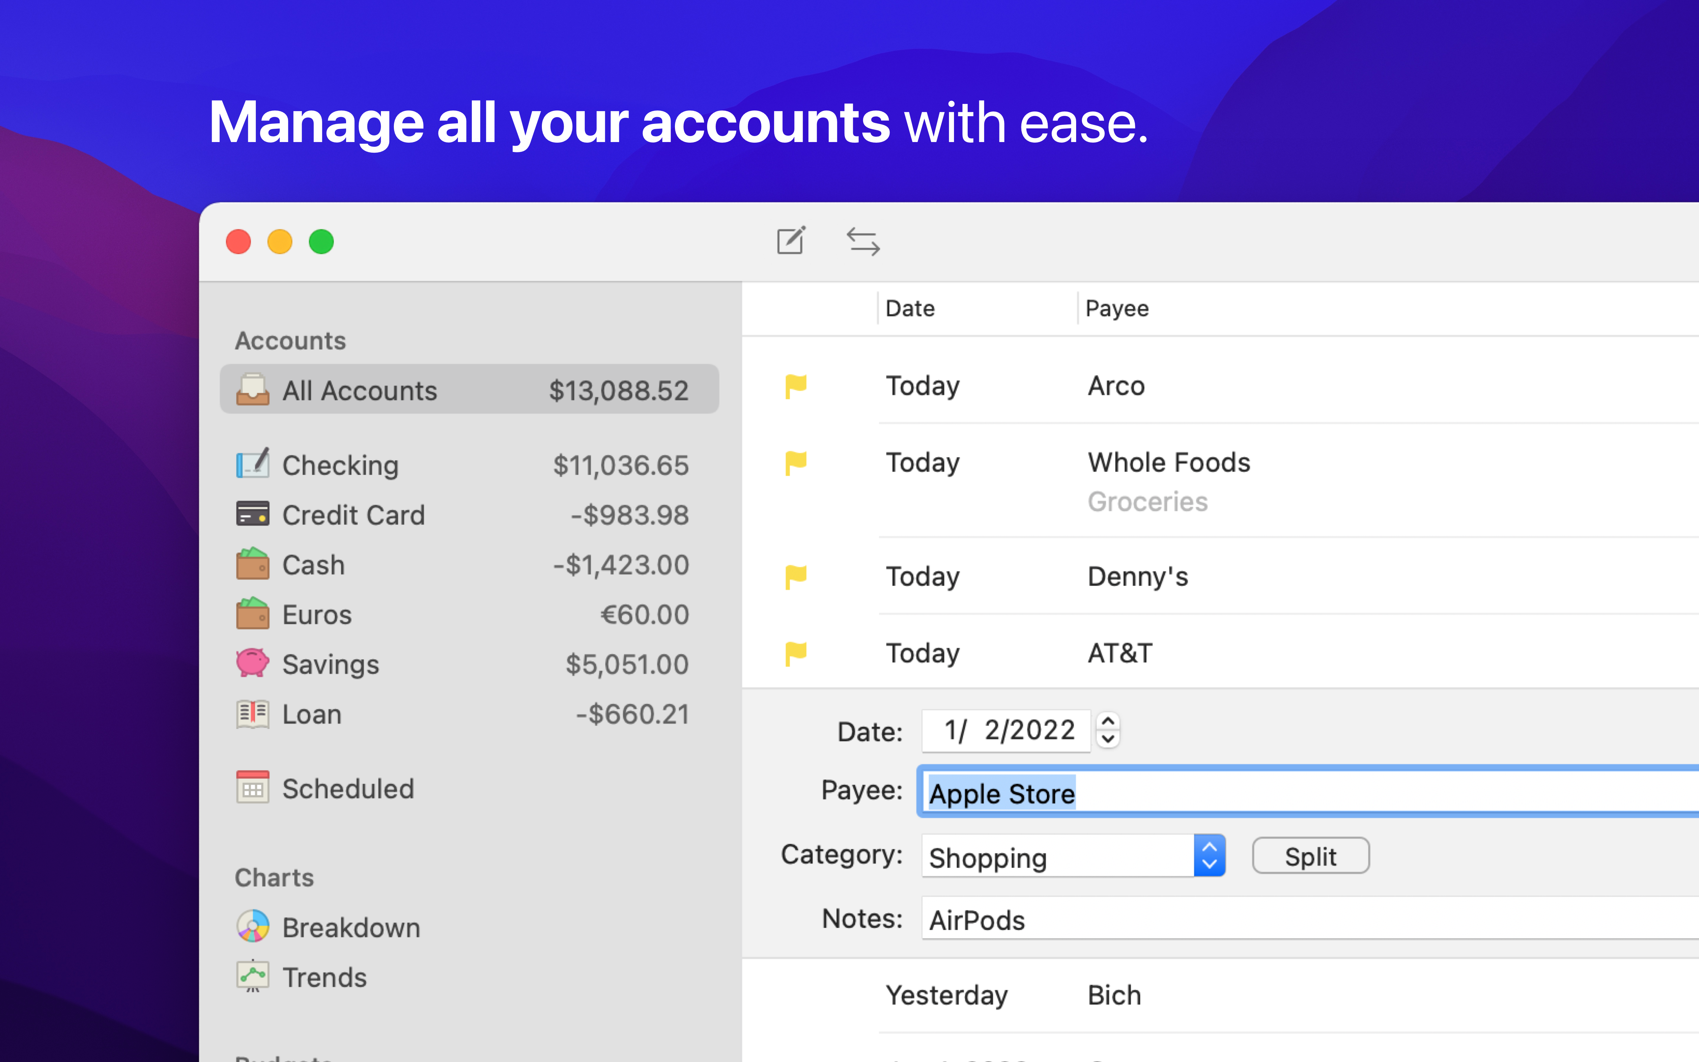Click the Split button
The width and height of the screenshot is (1699, 1062).
1310,856
